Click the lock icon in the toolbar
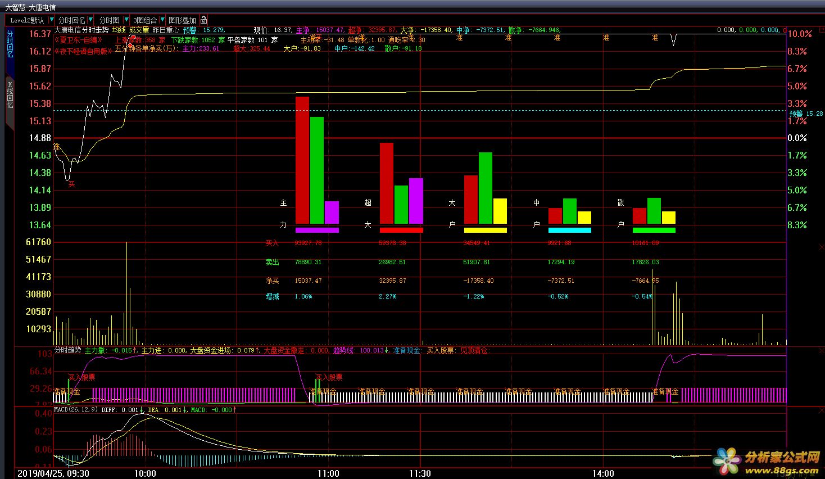This screenshot has height=479, width=825. coord(204,20)
